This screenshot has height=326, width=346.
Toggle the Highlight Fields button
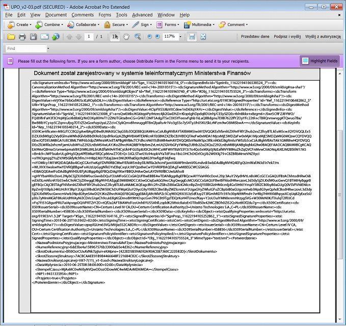[320, 61]
